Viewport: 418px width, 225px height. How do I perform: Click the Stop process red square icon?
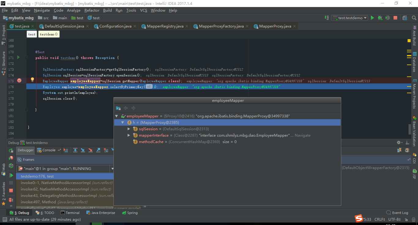tap(395, 18)
